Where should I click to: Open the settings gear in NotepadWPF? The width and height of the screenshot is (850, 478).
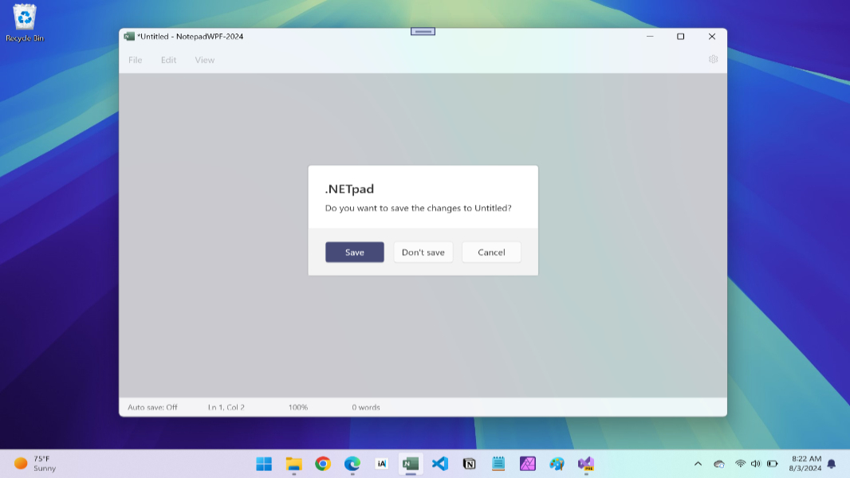coord(712,59)
